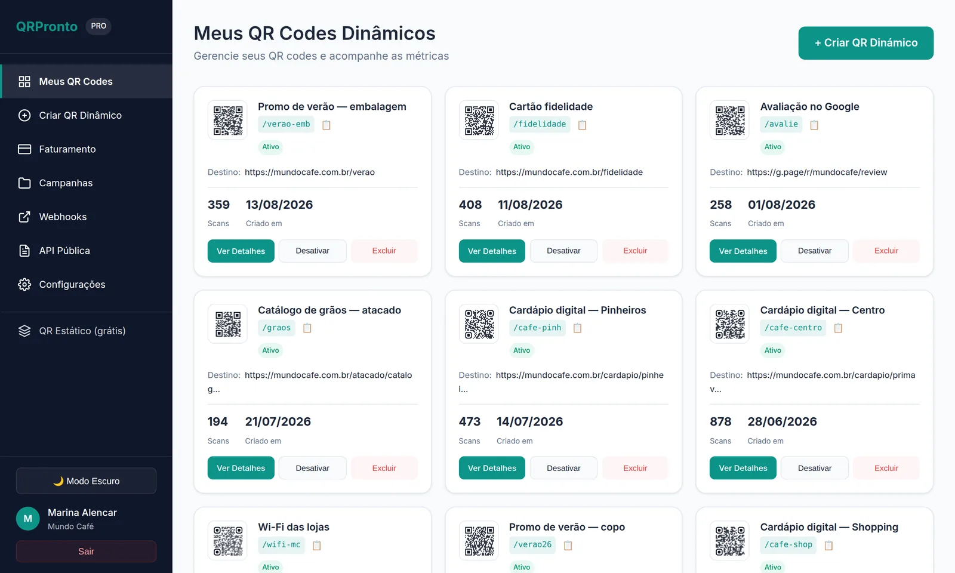Click the 878 scans count
Image resolution: width=955 pixels, height=573 pixels.
click(720, 421)
